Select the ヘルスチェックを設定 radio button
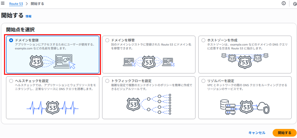This screenshot has height=138, width=297. pos(11,81)
